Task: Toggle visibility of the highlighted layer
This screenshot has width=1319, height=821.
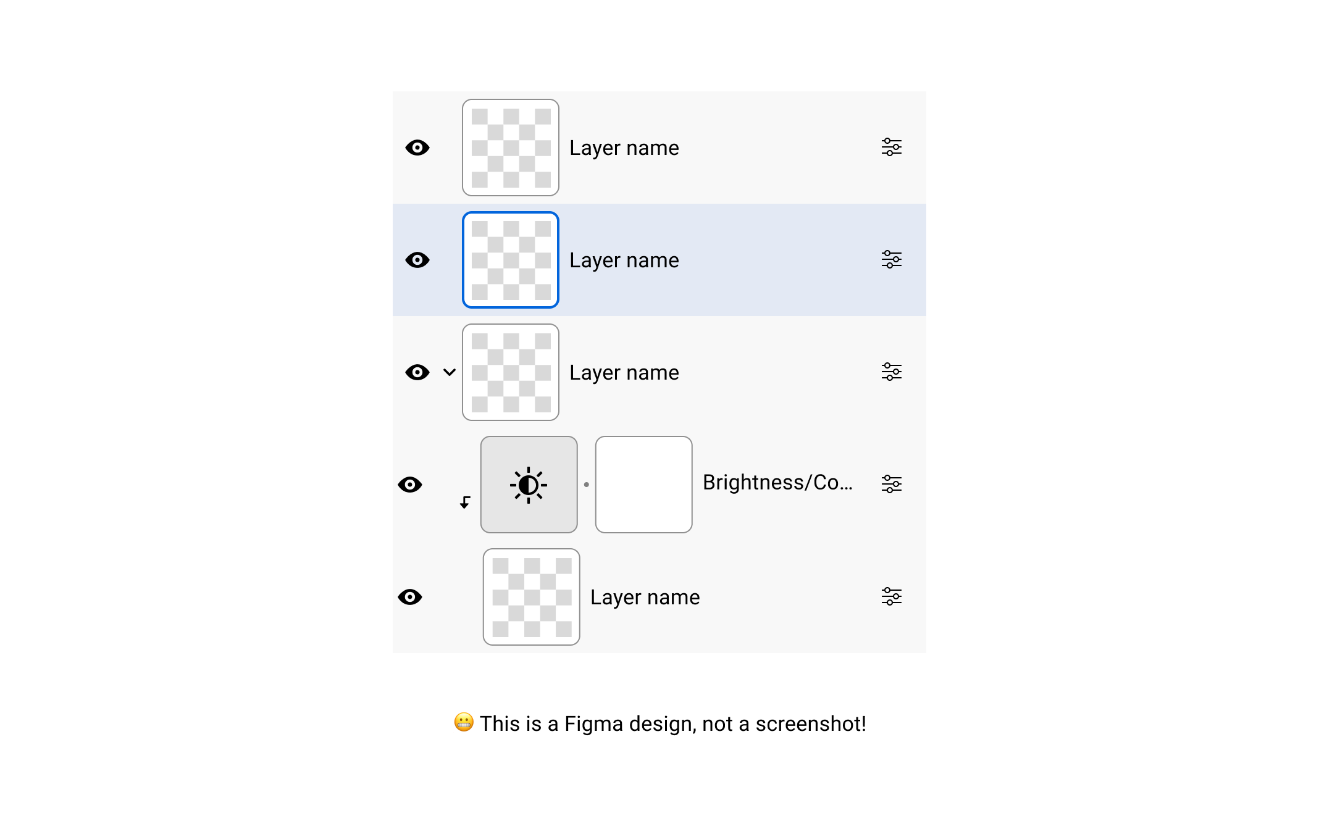Action: click(x=417, y=260)
